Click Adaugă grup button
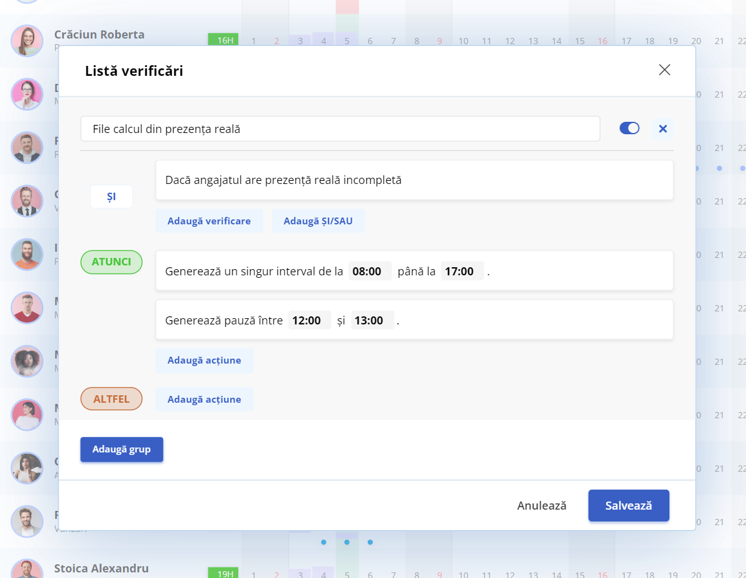 pos(122,449)
